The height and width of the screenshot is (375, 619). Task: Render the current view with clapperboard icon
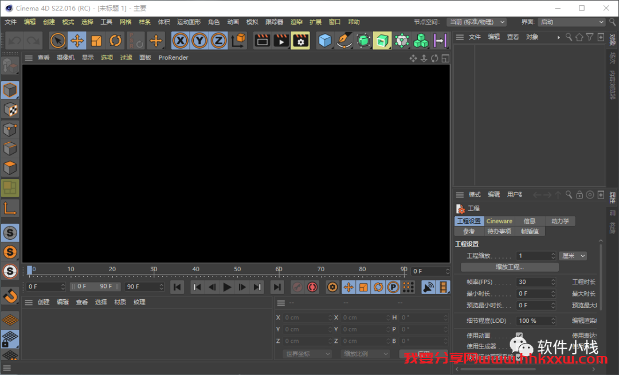(262, 41)
